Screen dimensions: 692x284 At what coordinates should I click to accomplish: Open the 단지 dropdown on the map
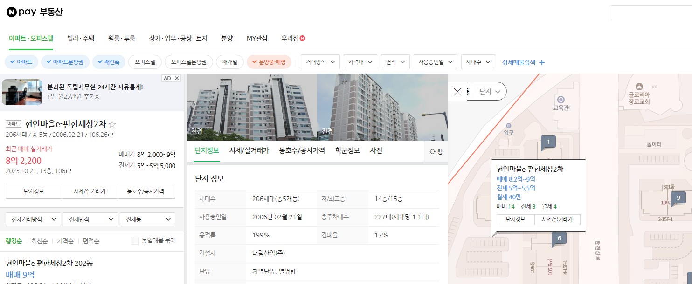coord(490,92)
